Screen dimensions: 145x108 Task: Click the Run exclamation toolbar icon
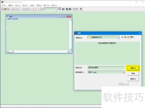[x=39, y=9]
